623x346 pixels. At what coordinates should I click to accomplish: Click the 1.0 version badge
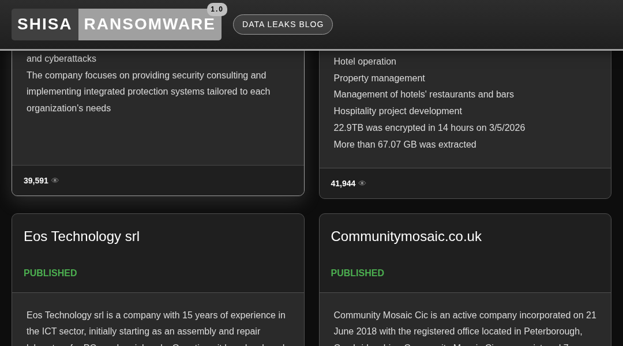[217, 9]
